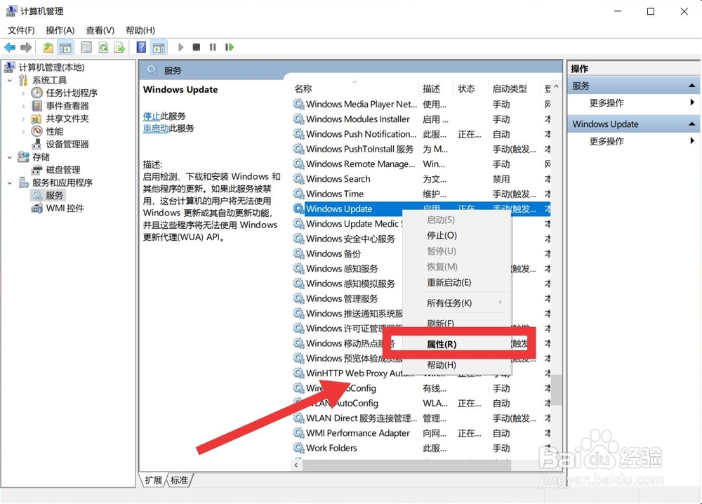Open the 文件(F) menu

click(x=21, y=30)
